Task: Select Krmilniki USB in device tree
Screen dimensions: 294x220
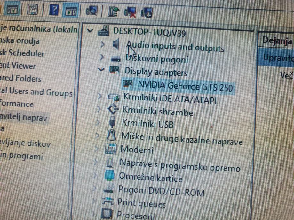Action: [x=147, y=123]
